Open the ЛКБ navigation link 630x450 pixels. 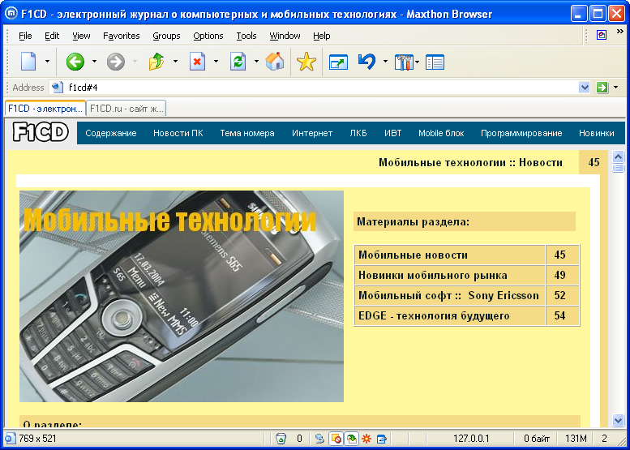(x=358, y=133)
